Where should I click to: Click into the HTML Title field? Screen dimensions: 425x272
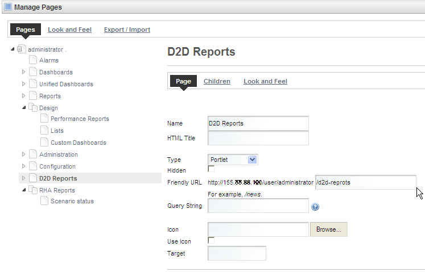coord(258,139)
